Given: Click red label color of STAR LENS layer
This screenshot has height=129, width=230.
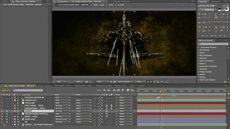Looking at the screenshot, I should coord(15,103).
